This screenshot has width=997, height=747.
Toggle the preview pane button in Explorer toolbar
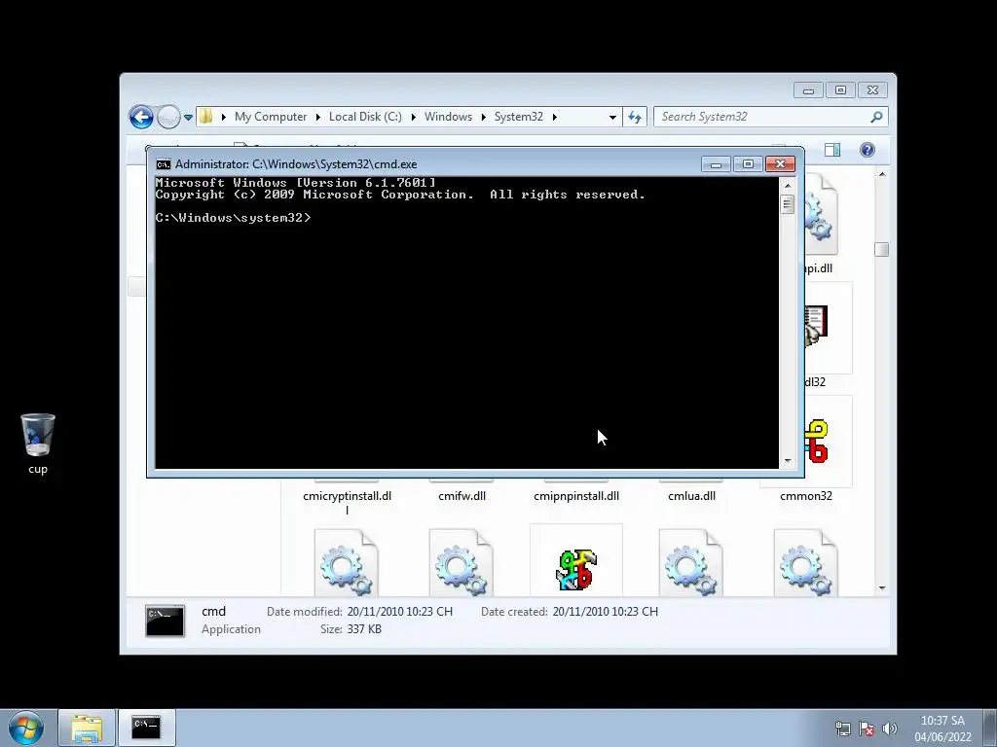click(832, 150)
